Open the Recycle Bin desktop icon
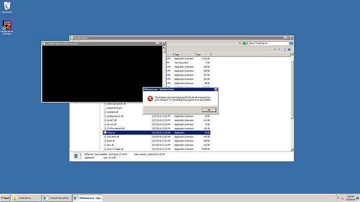 point(7,7)
